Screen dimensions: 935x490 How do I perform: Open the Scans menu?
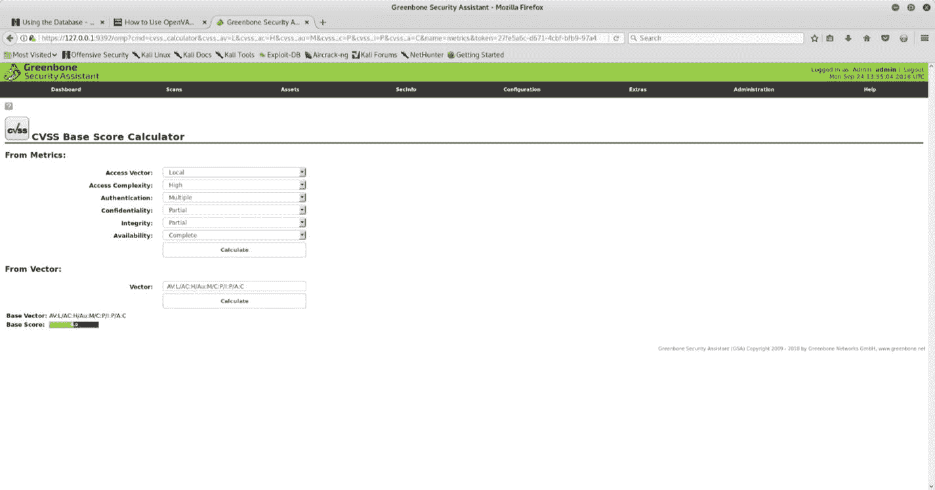(174, 89)
